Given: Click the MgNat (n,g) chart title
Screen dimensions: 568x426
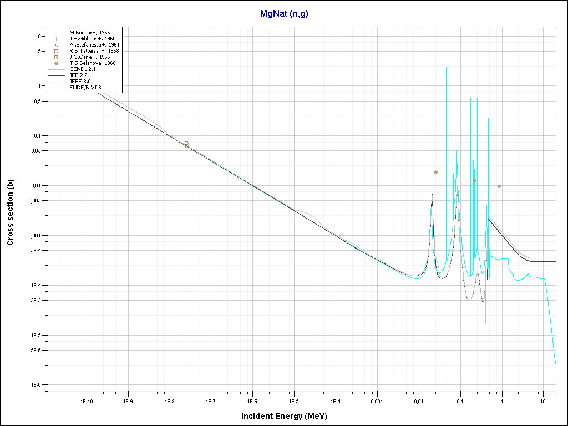Looking at the screenshot, I should 284,14.
